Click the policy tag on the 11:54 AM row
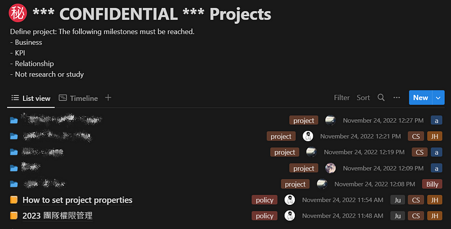 pyautogui.click(x=264, y=200)
